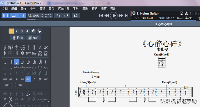Toggle the count-in hourglass icon
The image size is (200, 107).
point(181,13)
